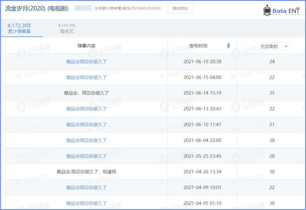Click the 弹幕内容 column header
This screenshot has width=306, height=210.
[x=86, y=45]
